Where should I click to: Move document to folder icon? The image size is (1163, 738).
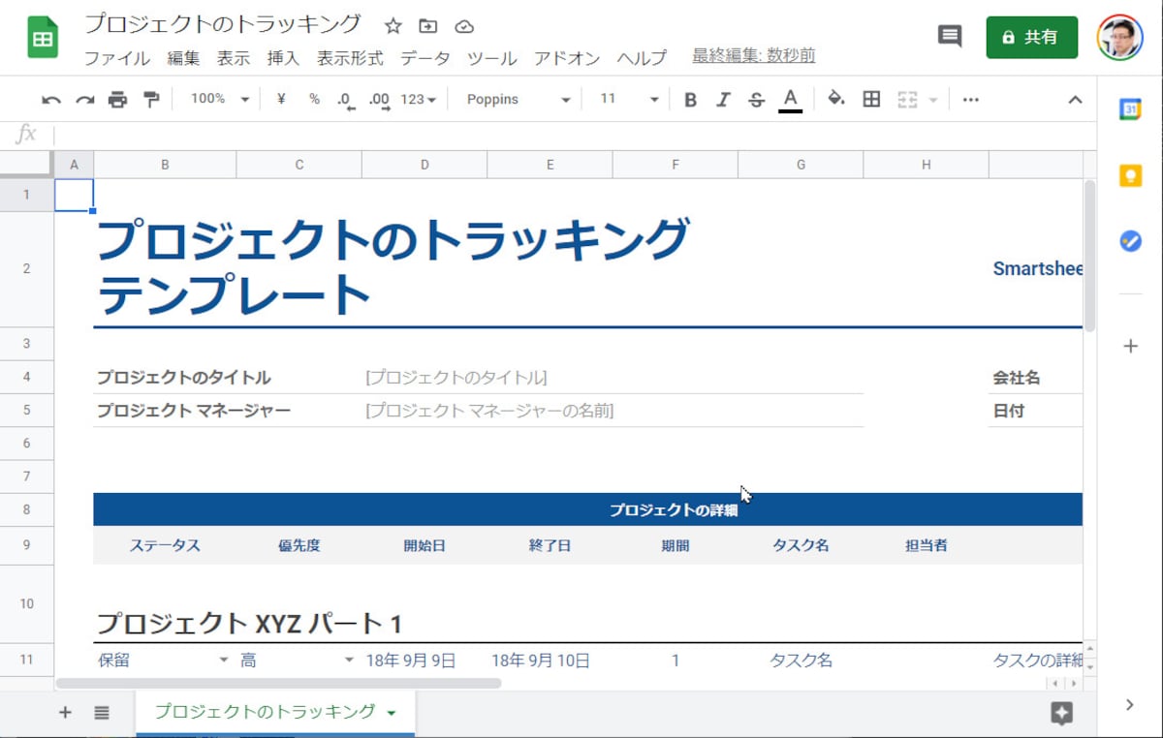428,26
